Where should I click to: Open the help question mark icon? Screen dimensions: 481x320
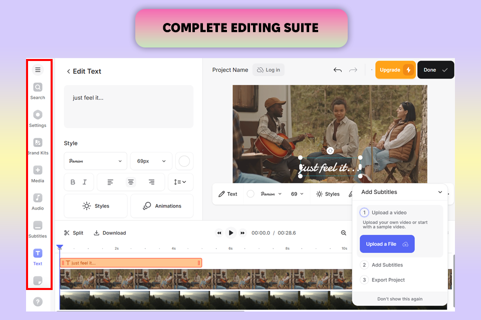click(x=38, y=301)
